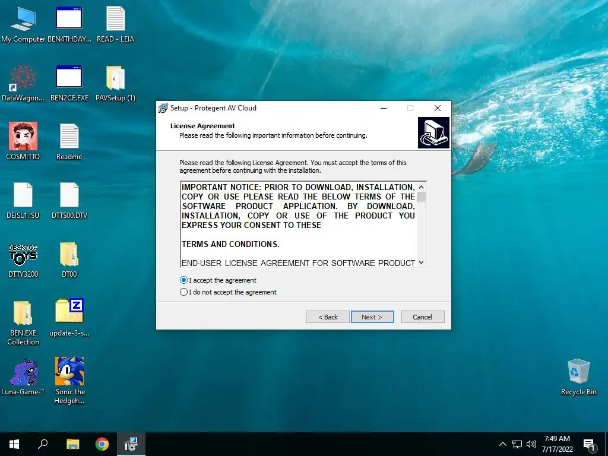Select the DEISL1.ISU file
This screenshot has height=456, width=608.
[x=23, y=201]
